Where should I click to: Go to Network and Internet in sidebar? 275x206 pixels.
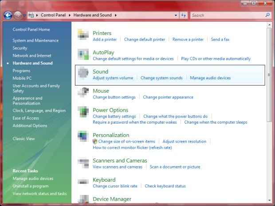pyautogui.click(x=32, y=55)
